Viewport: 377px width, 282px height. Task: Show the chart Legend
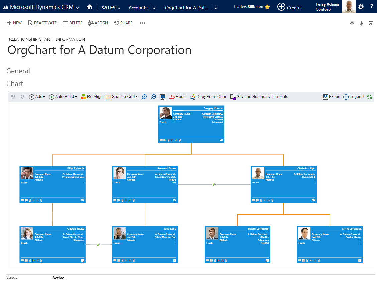(354, 97)
